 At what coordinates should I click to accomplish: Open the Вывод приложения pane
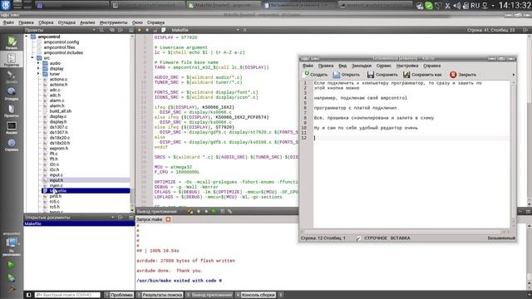[209, 295]
